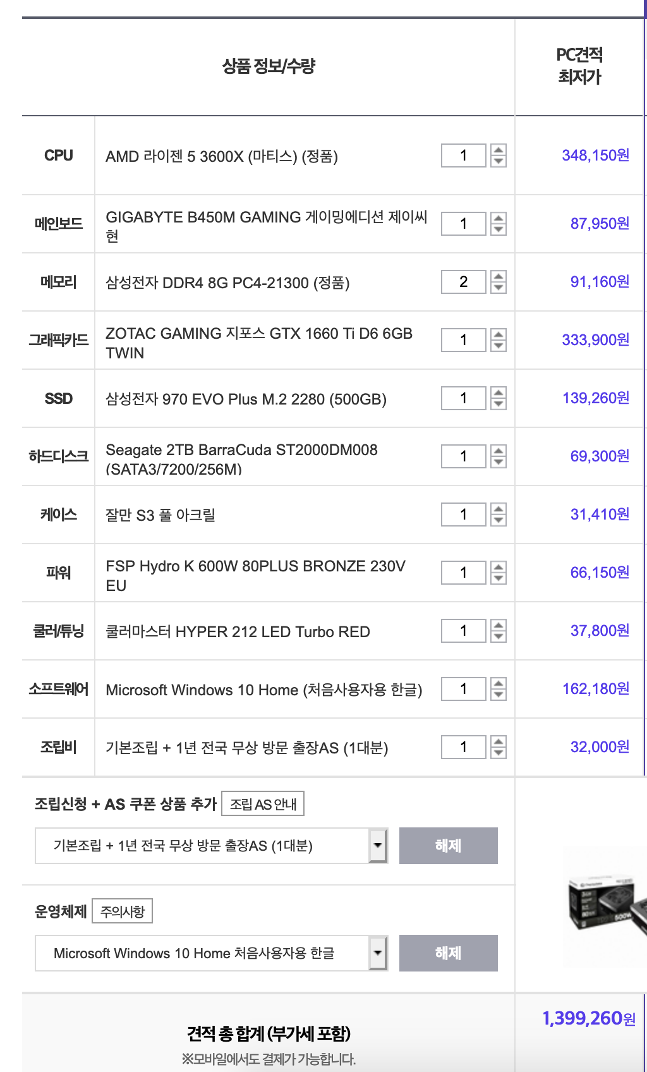Click the cooler quantity input field
The image size is (647, 1072).
(463, 631)
